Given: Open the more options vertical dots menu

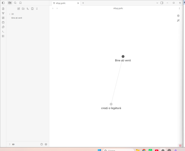Looking at the screenshot, I should pyautogui.click(x=179, y=8).
